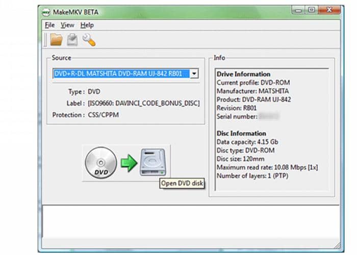Click the Product: DVD-RAM UJ-842 line
This screenshot has width=357, height=255.
(253, 99)
